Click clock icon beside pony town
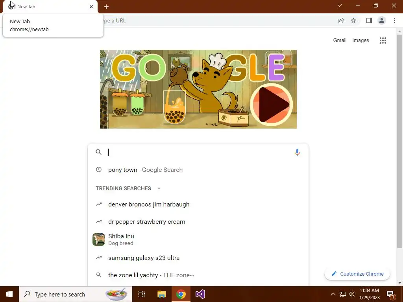Viewport: 403px width, 302px height. [x=99, y=169]
